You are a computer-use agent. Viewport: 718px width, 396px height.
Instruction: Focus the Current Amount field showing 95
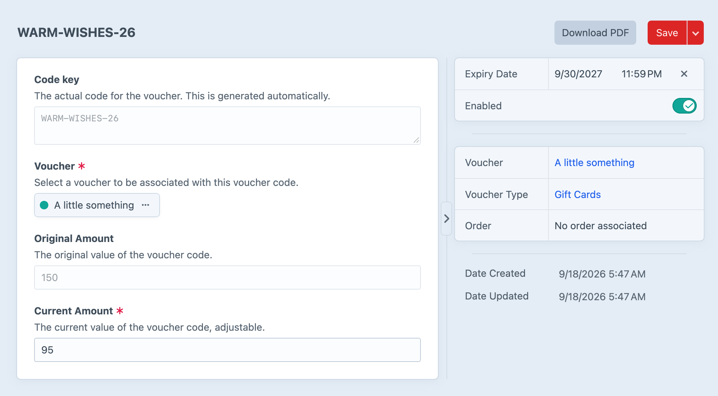(227, 350)
